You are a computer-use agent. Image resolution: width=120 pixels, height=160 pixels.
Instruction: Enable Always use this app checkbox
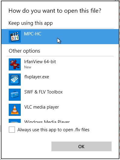coord(12,129)
